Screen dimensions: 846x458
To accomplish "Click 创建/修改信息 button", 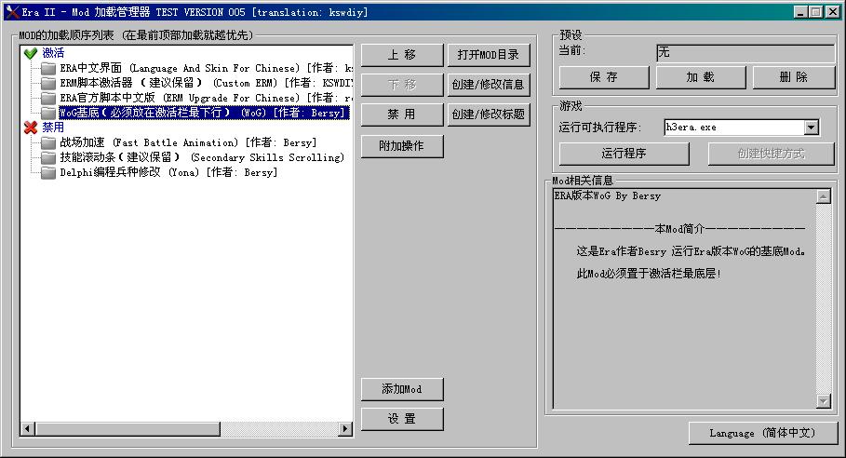I will [x=488, y=85].
